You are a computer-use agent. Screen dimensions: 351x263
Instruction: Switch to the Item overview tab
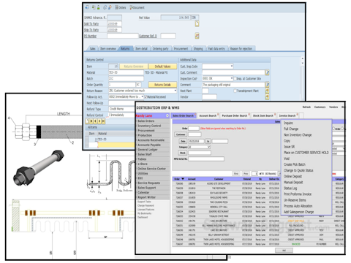[x=108, y=49]
